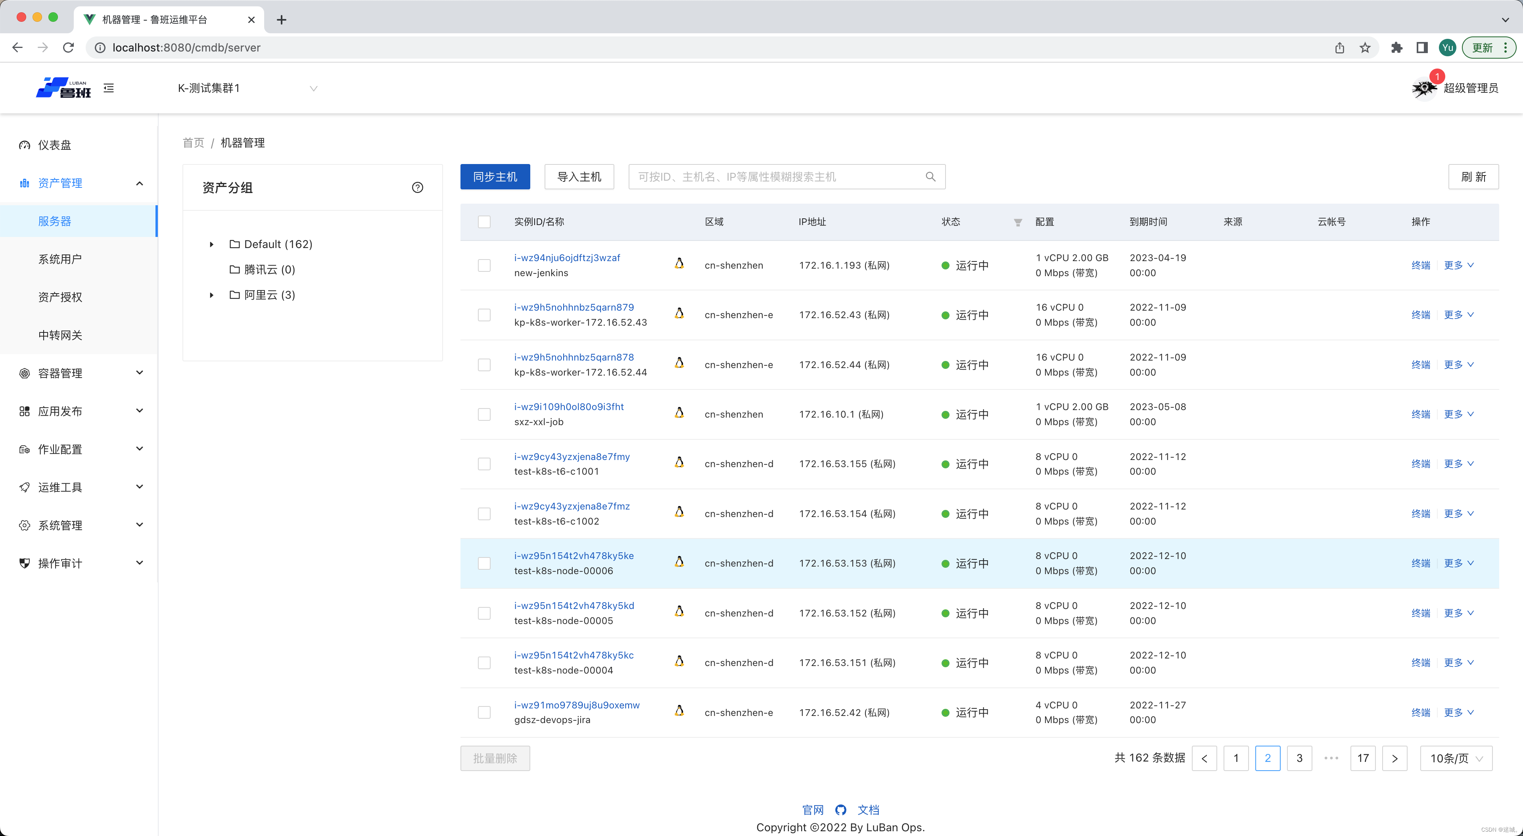The image size is (1523, 836).
Task: Click the 状态 column filter icon
Action: [1017, 222]
